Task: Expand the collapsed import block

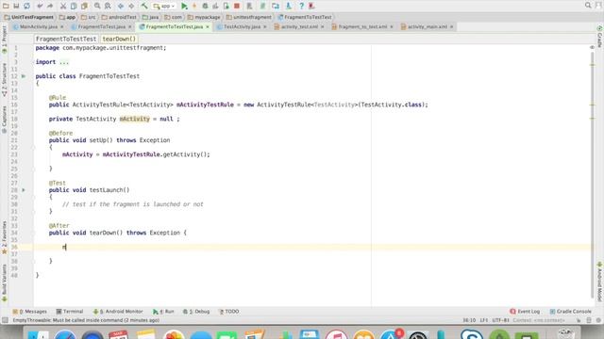Action: tap(64, 62)
